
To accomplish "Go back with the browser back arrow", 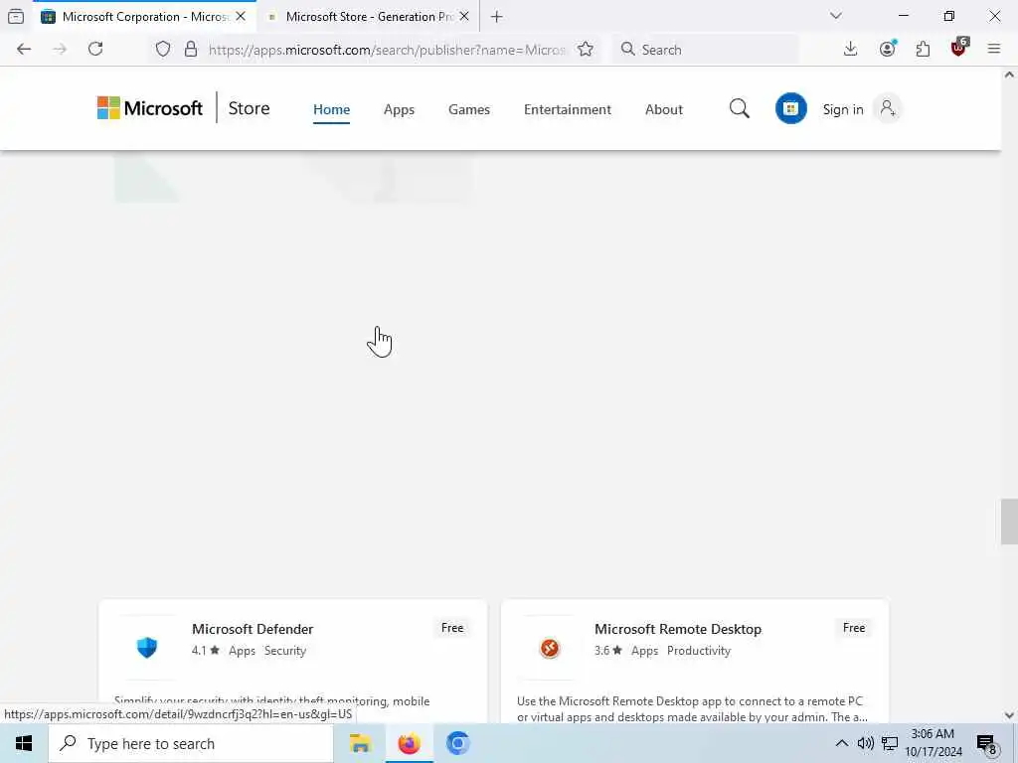I will pos(24,50).
